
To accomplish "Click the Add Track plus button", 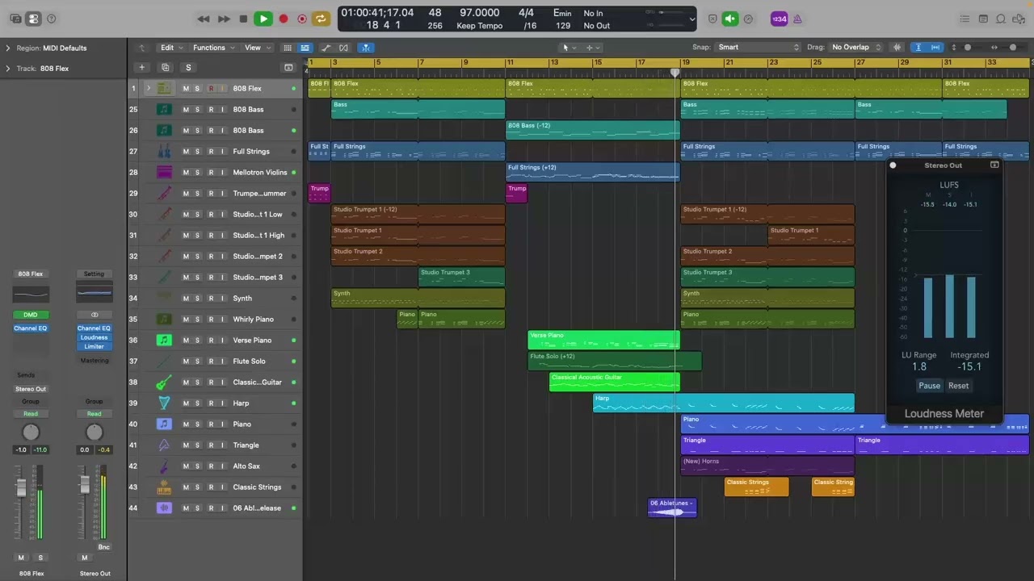I will pyautogui.click(x=141, y=68).
